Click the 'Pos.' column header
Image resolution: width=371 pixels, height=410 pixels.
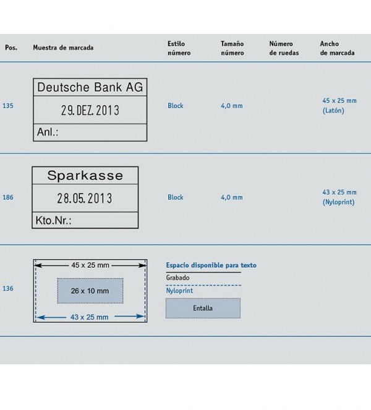coord(11,48)
